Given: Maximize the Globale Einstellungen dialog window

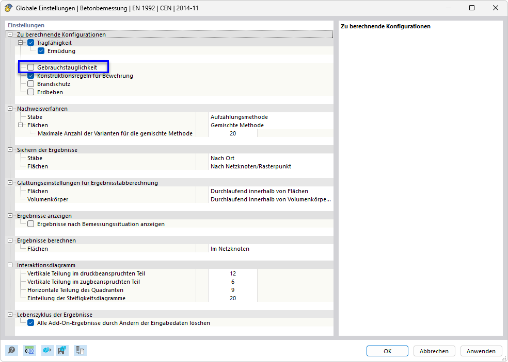Looking at the screenshot, I should pos(472,8).
